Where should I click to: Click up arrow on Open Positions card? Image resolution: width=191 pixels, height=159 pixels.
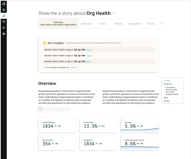tap(53, 143)
